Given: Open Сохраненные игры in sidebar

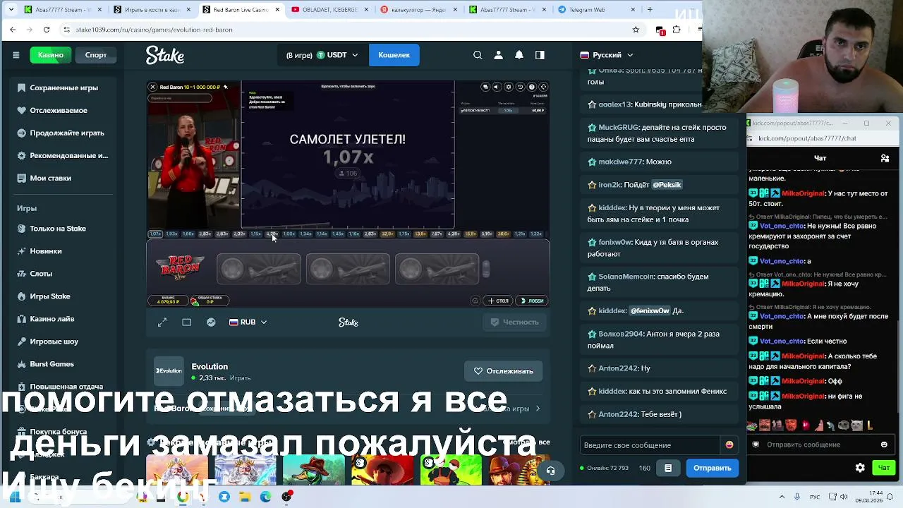Looking at the screenshot, I should click(63, 87).
